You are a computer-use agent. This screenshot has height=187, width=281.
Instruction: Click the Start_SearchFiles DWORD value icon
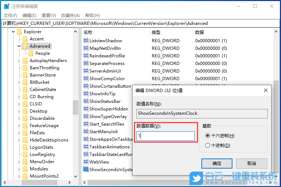click(86, 124)
